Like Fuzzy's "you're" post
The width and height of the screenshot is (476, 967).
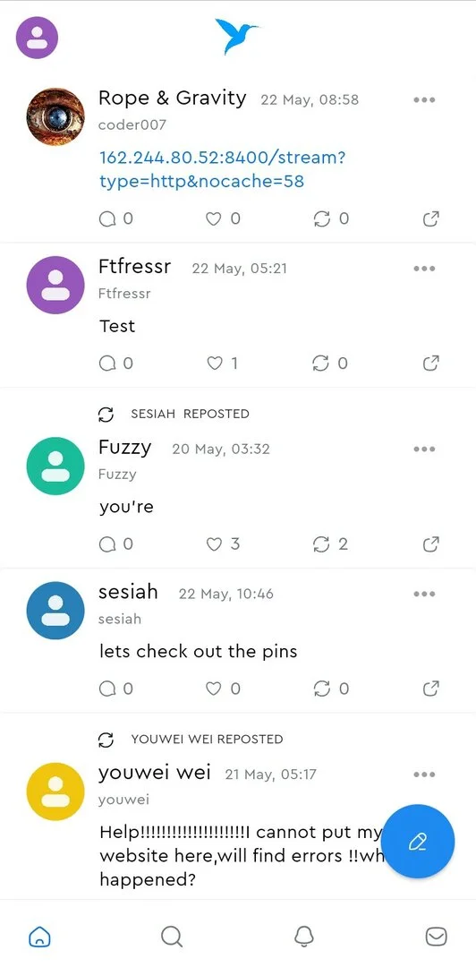tap(214, 544)
